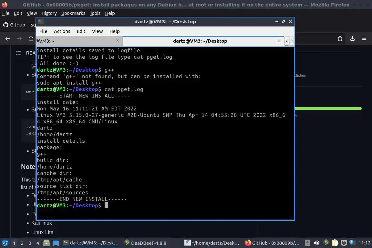Switch to the first terminal tab @VM3: ~
The width and height of the screenshot is (372, 248).
(x=79, y=41)
